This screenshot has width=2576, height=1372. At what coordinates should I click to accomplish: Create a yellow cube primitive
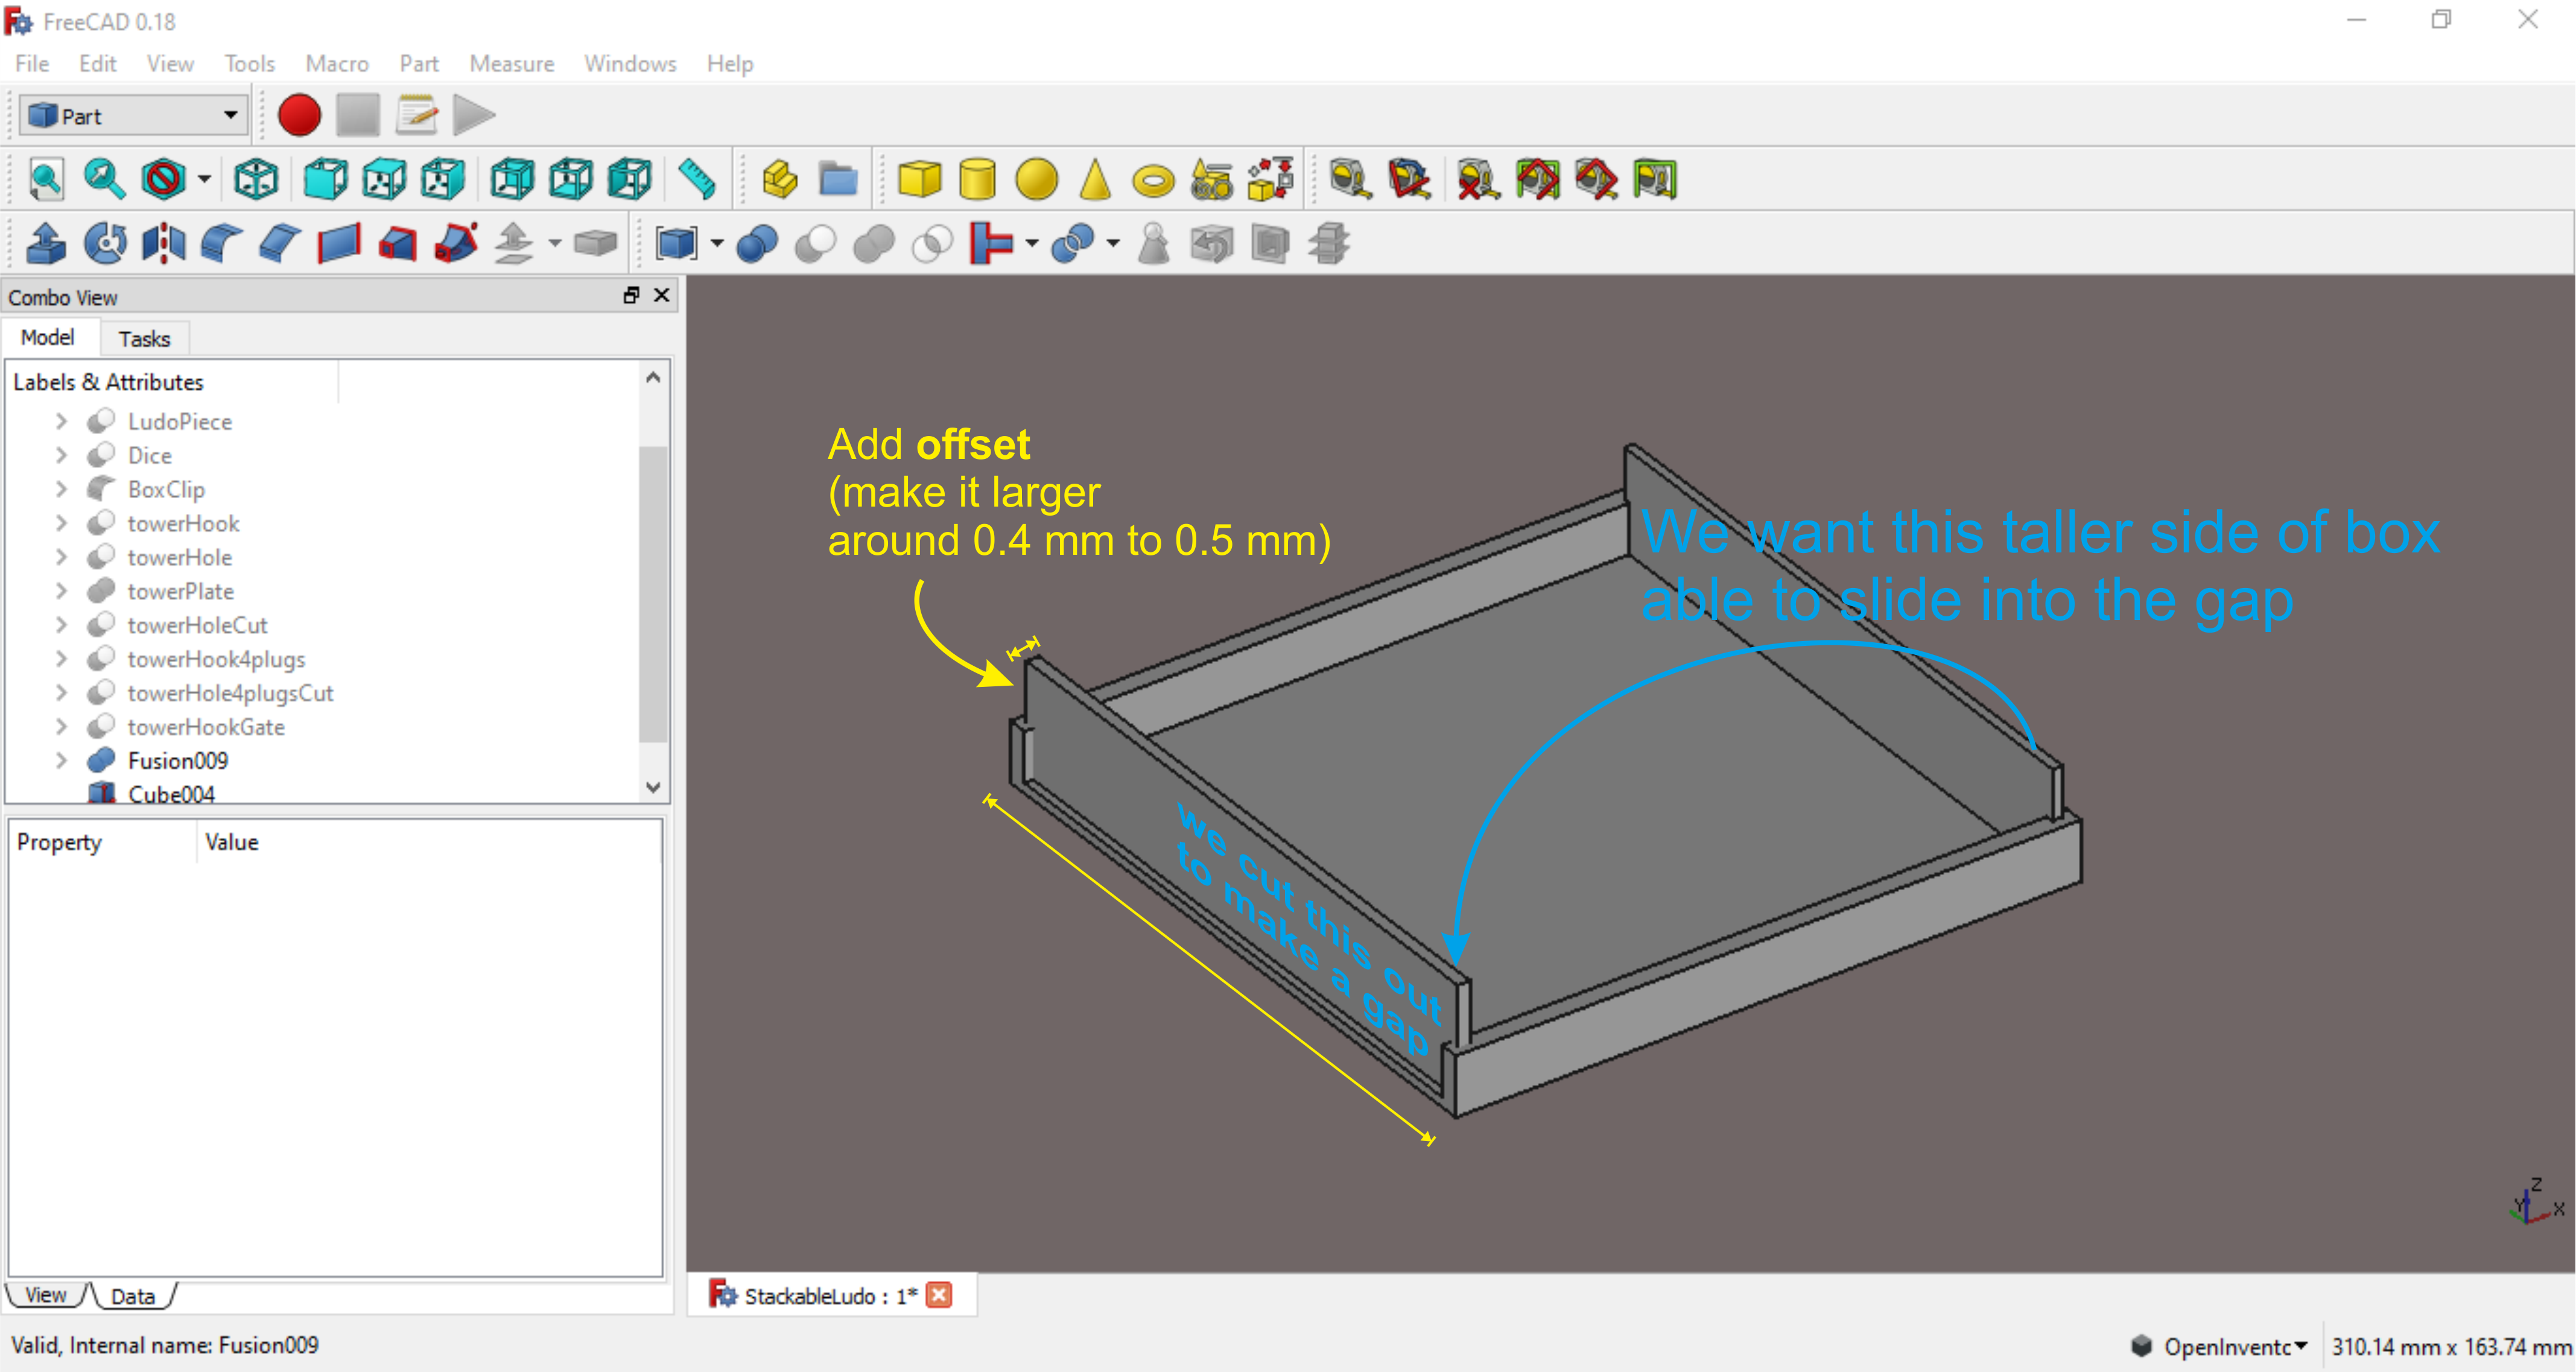[919, 180]
